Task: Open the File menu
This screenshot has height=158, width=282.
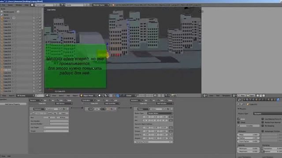Action: pos(4,5)
